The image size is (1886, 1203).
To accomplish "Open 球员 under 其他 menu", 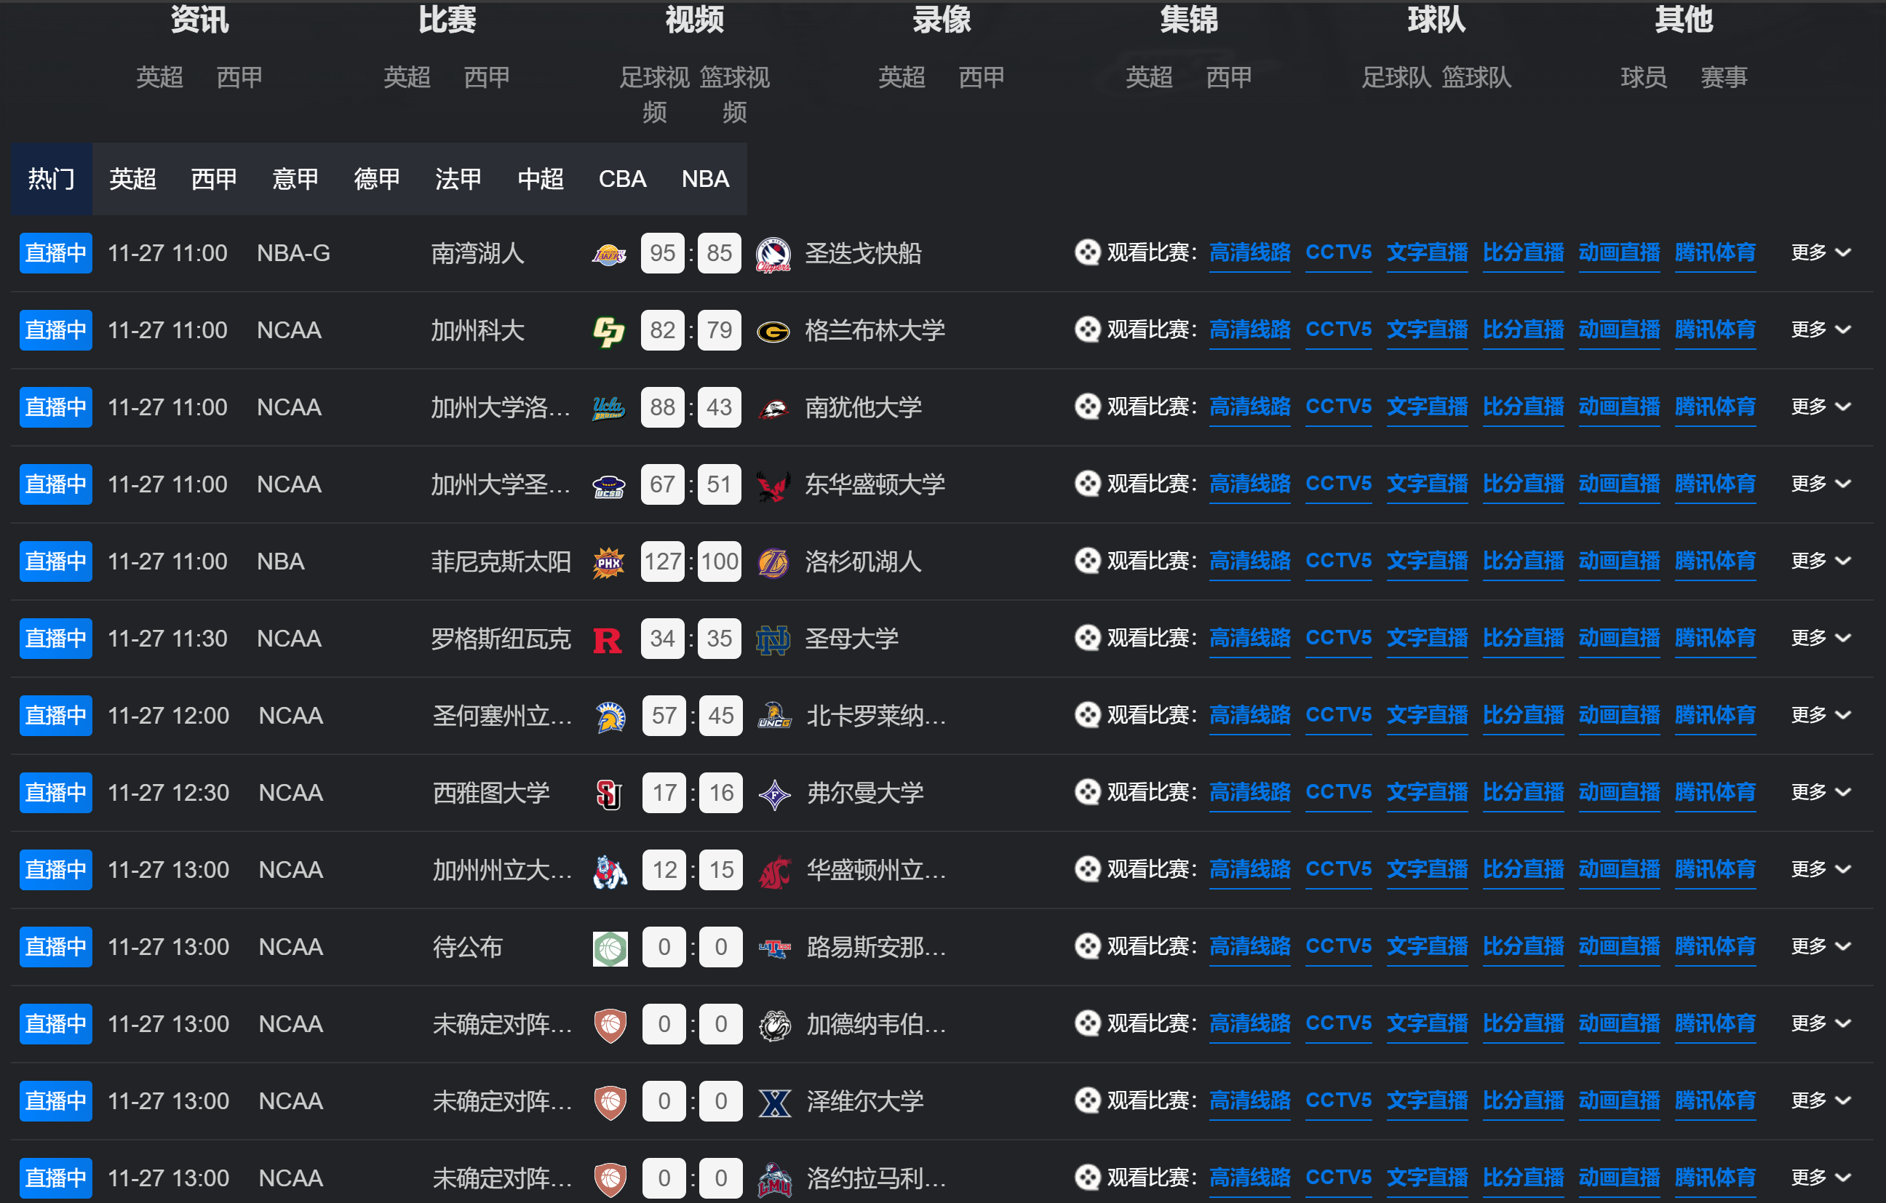I will point(1643,78).
